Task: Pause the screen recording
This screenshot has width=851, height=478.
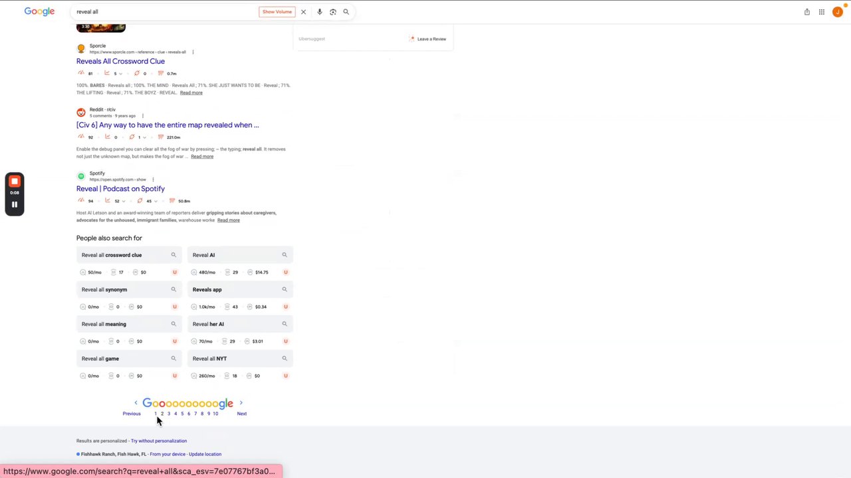Action: 15,204
